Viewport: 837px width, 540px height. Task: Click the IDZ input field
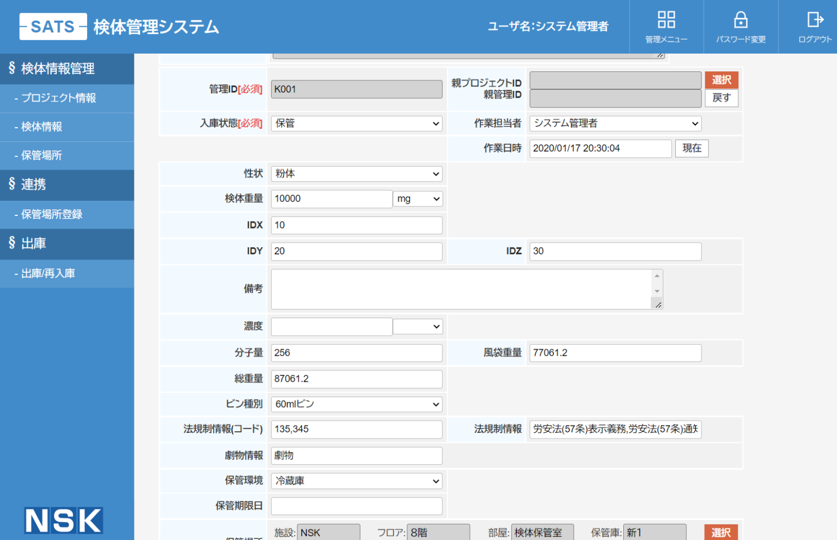pyautogui.click(x=615, y=252)
